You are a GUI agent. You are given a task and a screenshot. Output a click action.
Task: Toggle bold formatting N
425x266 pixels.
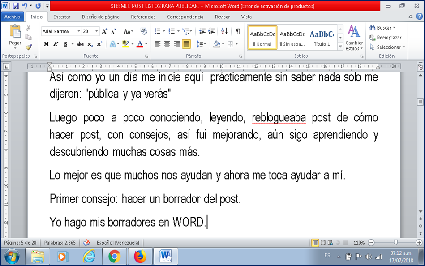(46, 44)
